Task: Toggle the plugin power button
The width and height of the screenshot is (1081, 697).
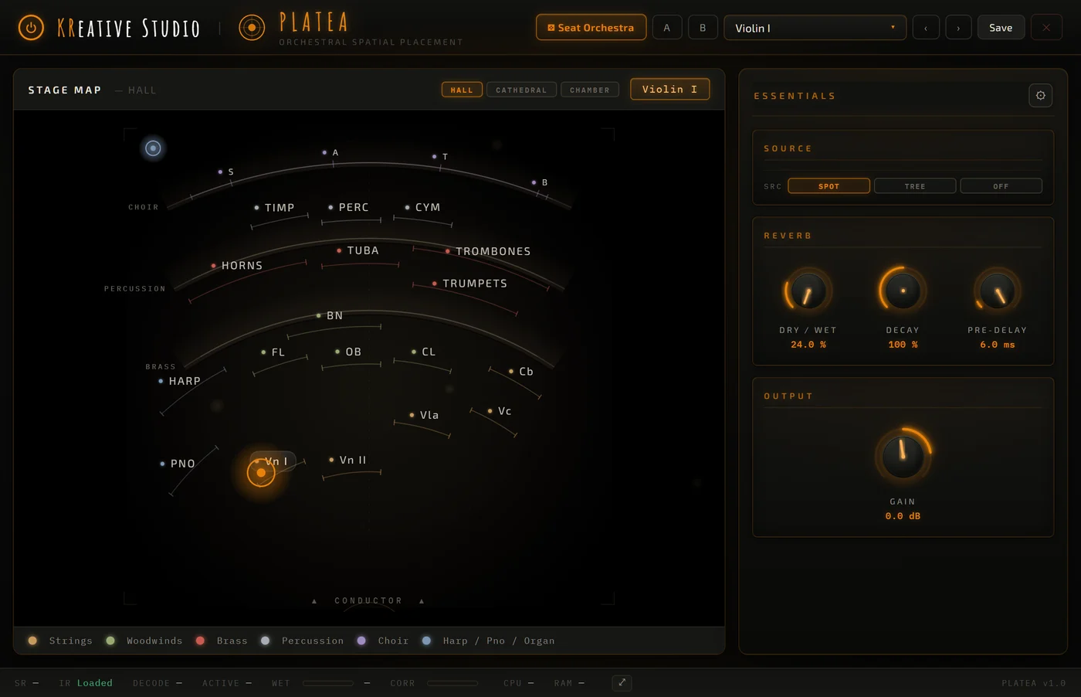Action: point(31,28)
